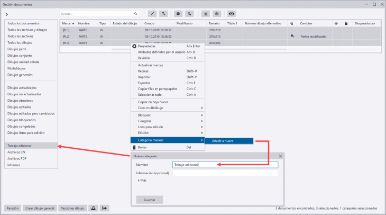Select Añadir a nuevo submenu item
386x215 pixels.
point(229,141)
